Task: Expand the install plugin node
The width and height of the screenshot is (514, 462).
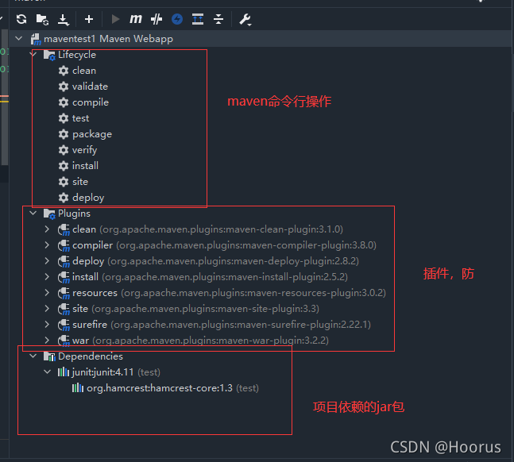Action: 47,276
